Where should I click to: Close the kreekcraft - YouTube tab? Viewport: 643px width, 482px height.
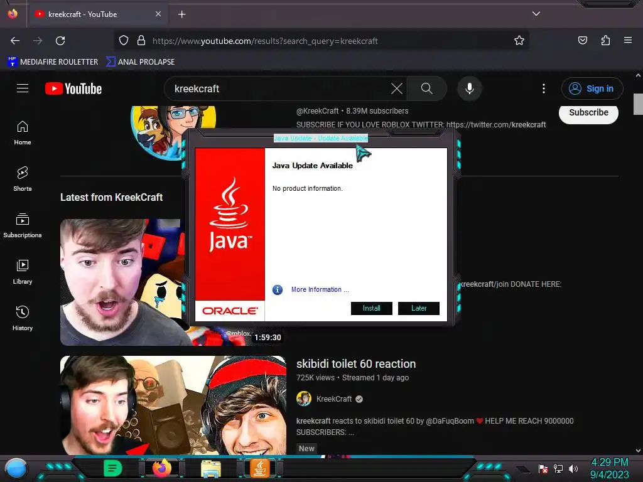(x=158, y=14)
